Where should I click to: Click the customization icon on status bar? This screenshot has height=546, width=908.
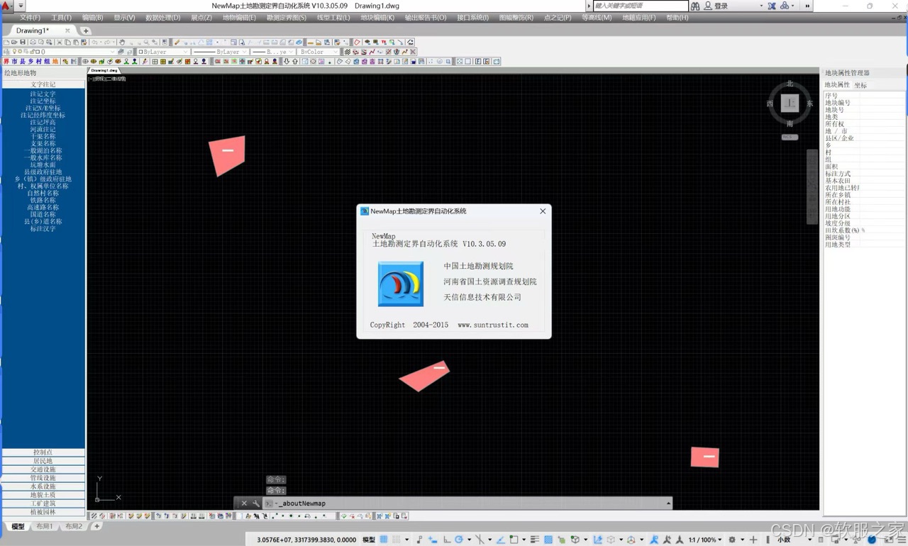click(x=902, y=540)
